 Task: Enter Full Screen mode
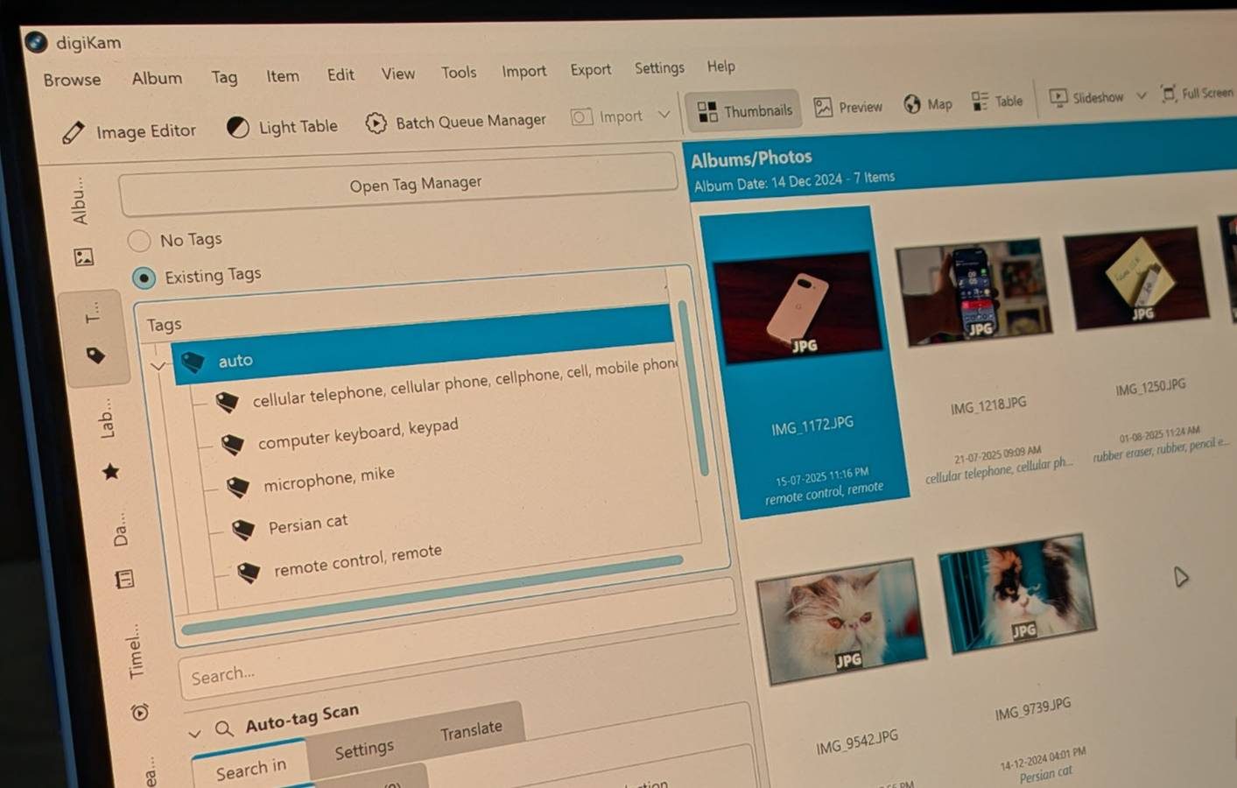coord(1196,93)
